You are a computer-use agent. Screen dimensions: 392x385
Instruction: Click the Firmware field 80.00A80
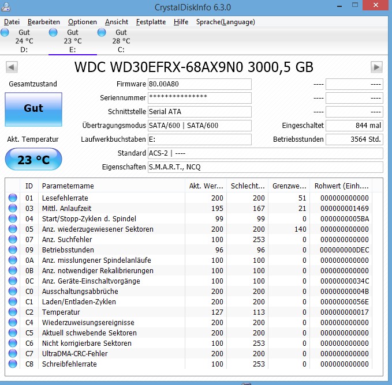pos(200,84)
